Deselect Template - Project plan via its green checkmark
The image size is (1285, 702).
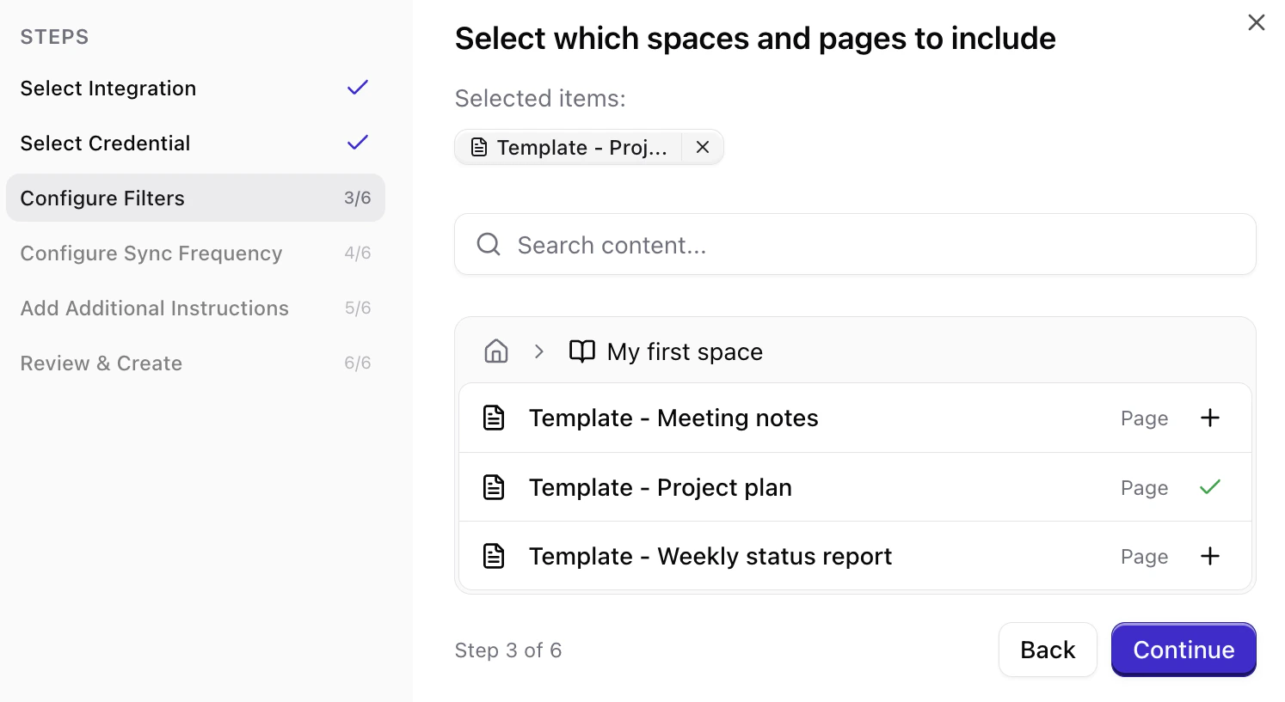click(x=1209, y=487)
